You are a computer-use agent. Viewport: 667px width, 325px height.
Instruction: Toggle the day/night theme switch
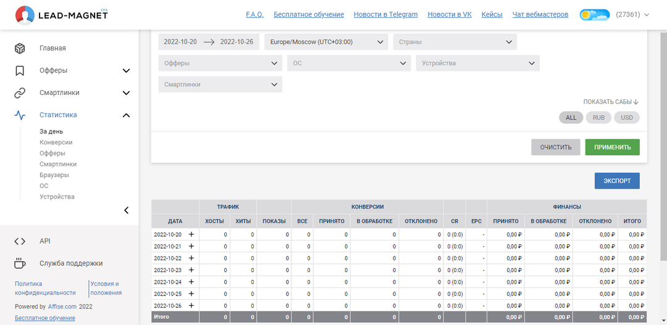click(594, 15)
